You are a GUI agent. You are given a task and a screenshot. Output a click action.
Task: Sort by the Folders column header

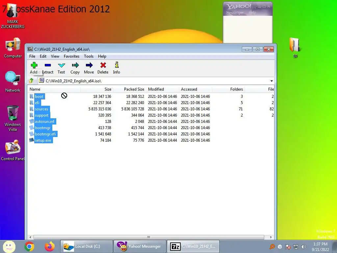228,89
